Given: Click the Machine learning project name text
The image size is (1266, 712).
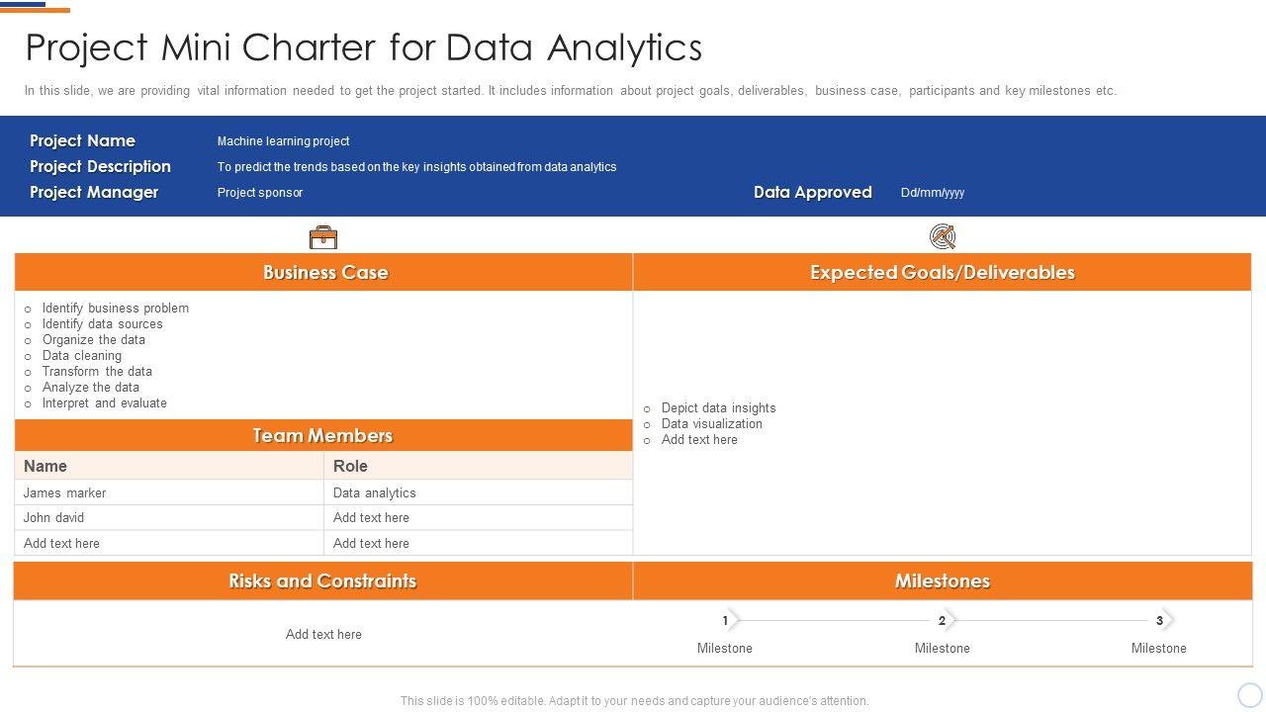Looking at the screenshot, I should 283,141.
